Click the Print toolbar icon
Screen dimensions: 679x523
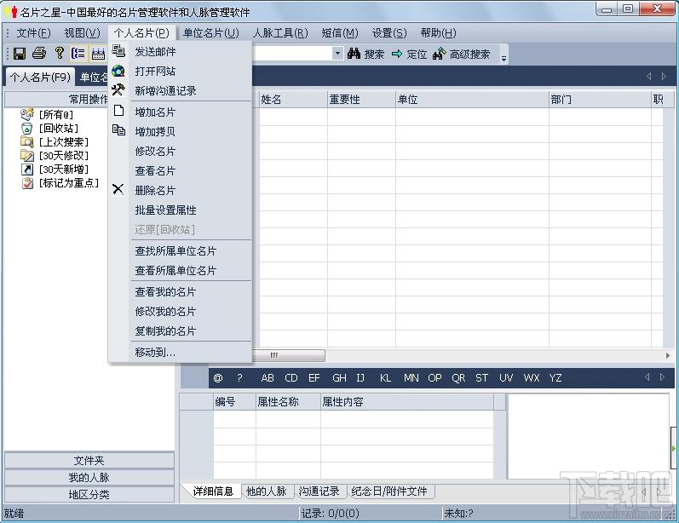(x=39, y=54)
